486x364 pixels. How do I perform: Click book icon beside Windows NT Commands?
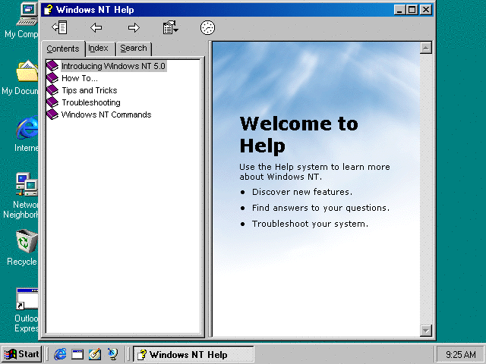click(52, 115)
